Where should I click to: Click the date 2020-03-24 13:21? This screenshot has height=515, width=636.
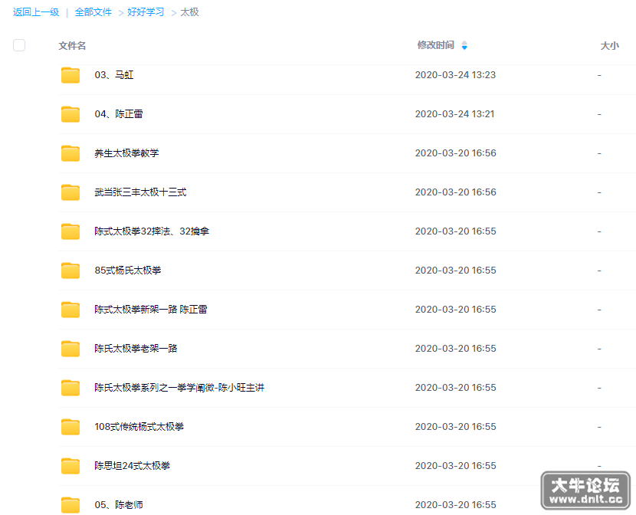tap(454, 114)
